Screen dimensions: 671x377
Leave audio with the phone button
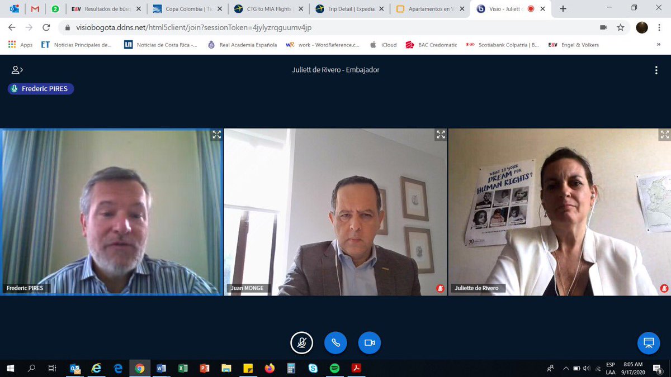[x=335, y=343]
